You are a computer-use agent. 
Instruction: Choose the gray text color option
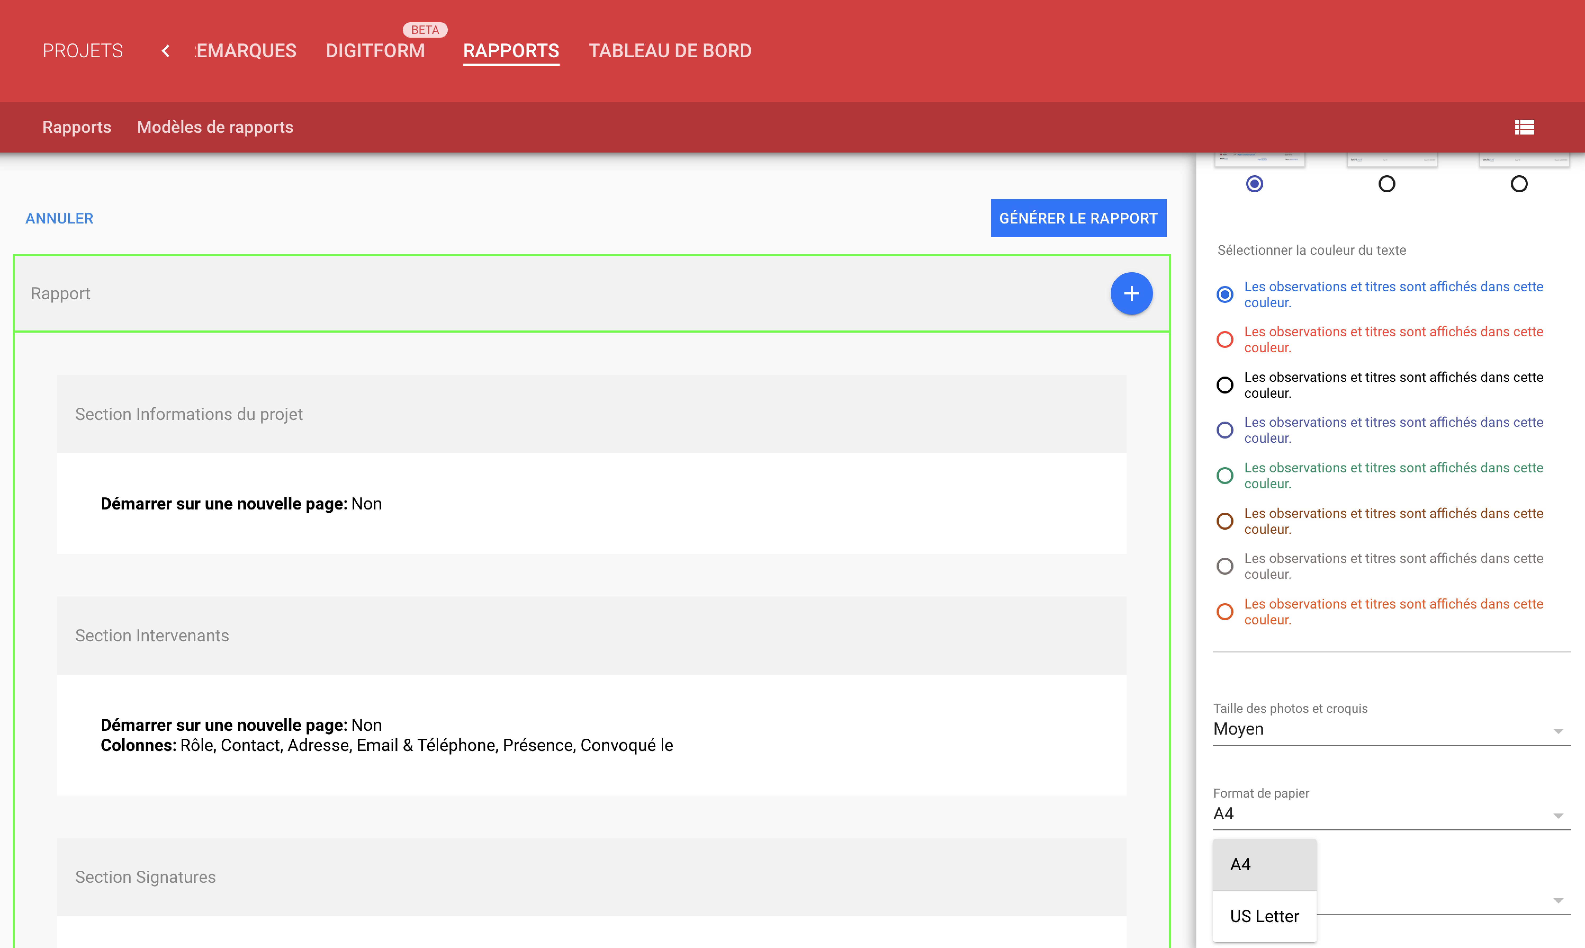1224,566
